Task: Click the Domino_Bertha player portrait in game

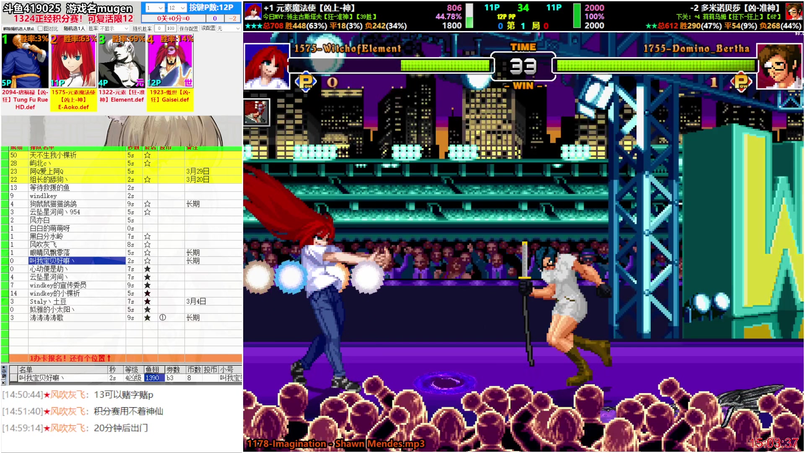Action: coord(779,66)
